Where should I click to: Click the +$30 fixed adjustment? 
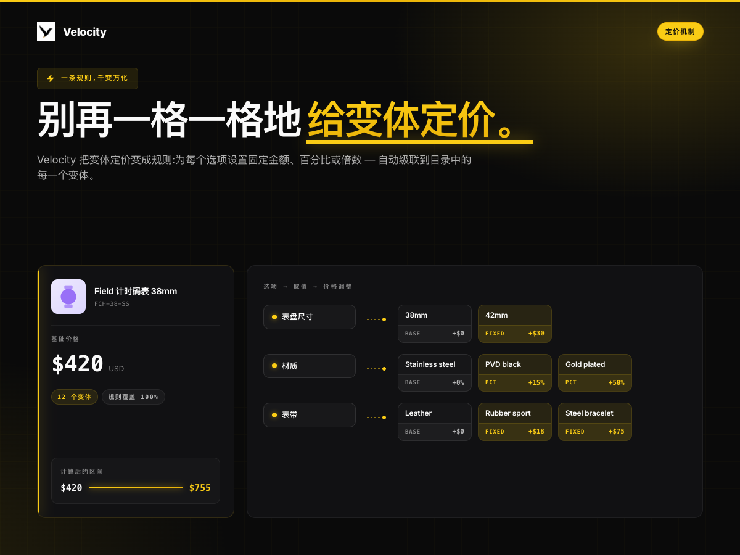click(536, 334)
